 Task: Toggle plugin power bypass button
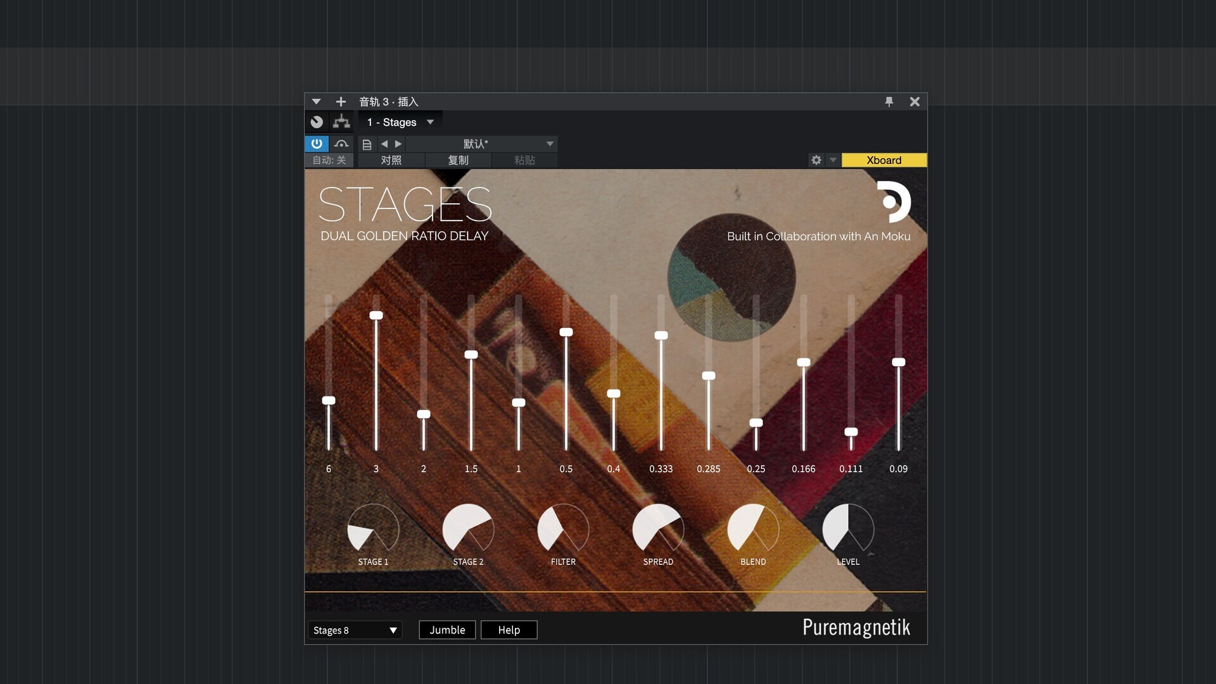317,144
